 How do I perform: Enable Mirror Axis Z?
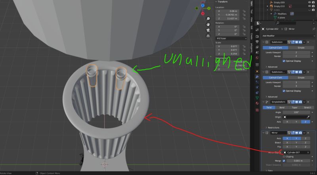click(306, 138)
